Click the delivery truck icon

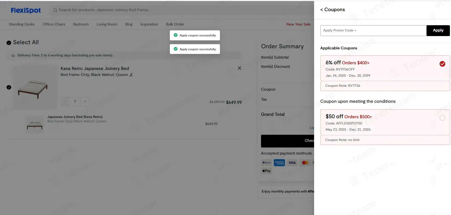click(x=13, y=55)
